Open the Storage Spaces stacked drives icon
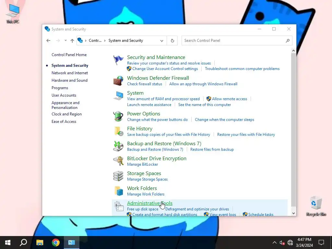The height and width of the screenshot is (249, 332). (x=118, y=176)
